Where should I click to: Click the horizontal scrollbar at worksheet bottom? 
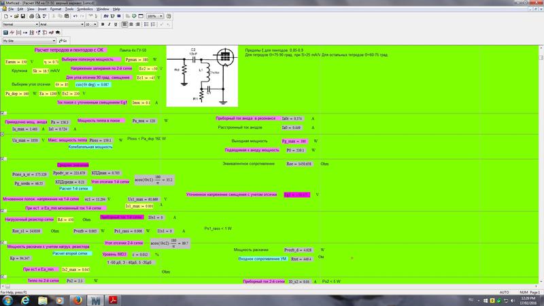pos(269,286)
